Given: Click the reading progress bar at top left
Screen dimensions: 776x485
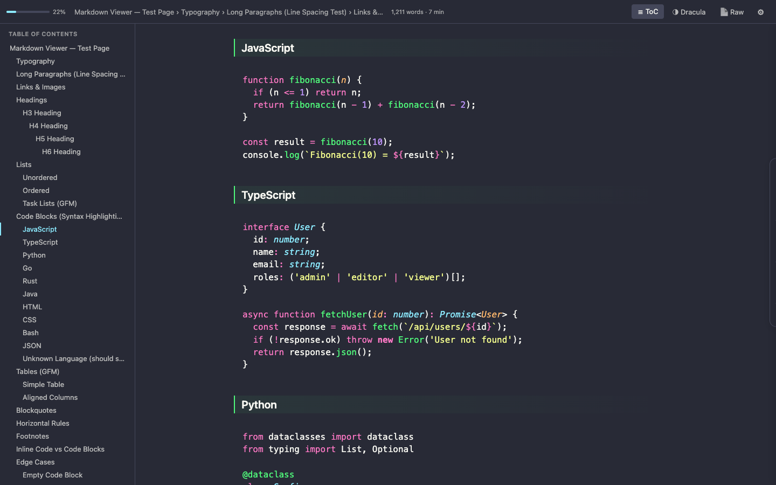Looking at the screenshot, I should click(x=27, y=12).
